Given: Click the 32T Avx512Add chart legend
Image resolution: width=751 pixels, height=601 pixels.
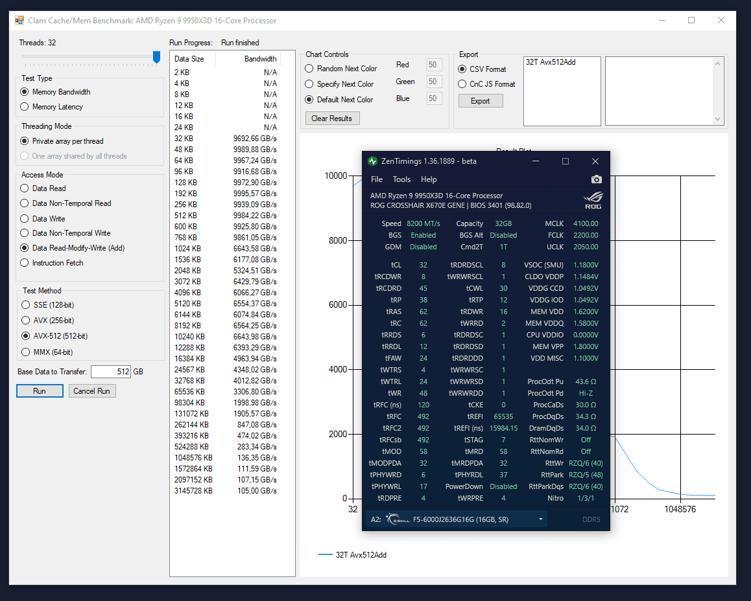Looking at the screenshot, I should pyautogui.click(x=353, y=554).
